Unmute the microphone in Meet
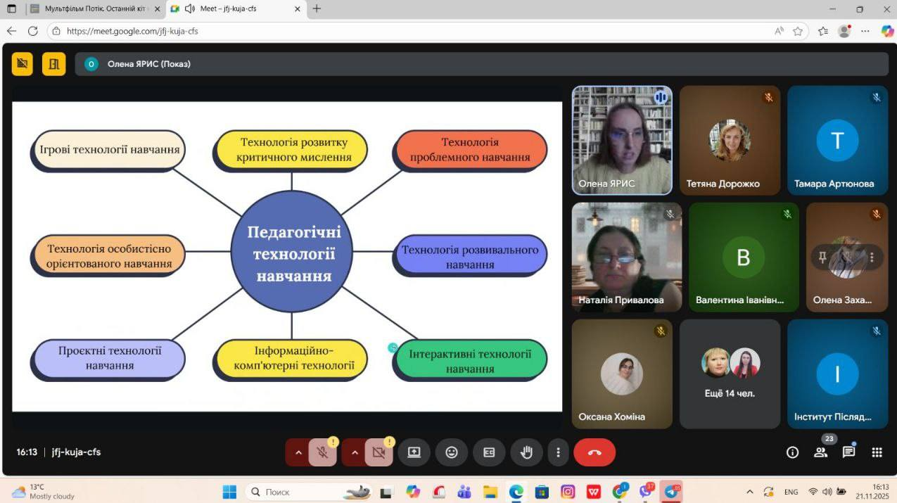 tap(322, 452)
